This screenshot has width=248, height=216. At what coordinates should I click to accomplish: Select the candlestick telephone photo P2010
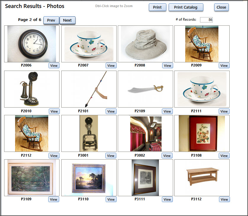click(32, 89)
